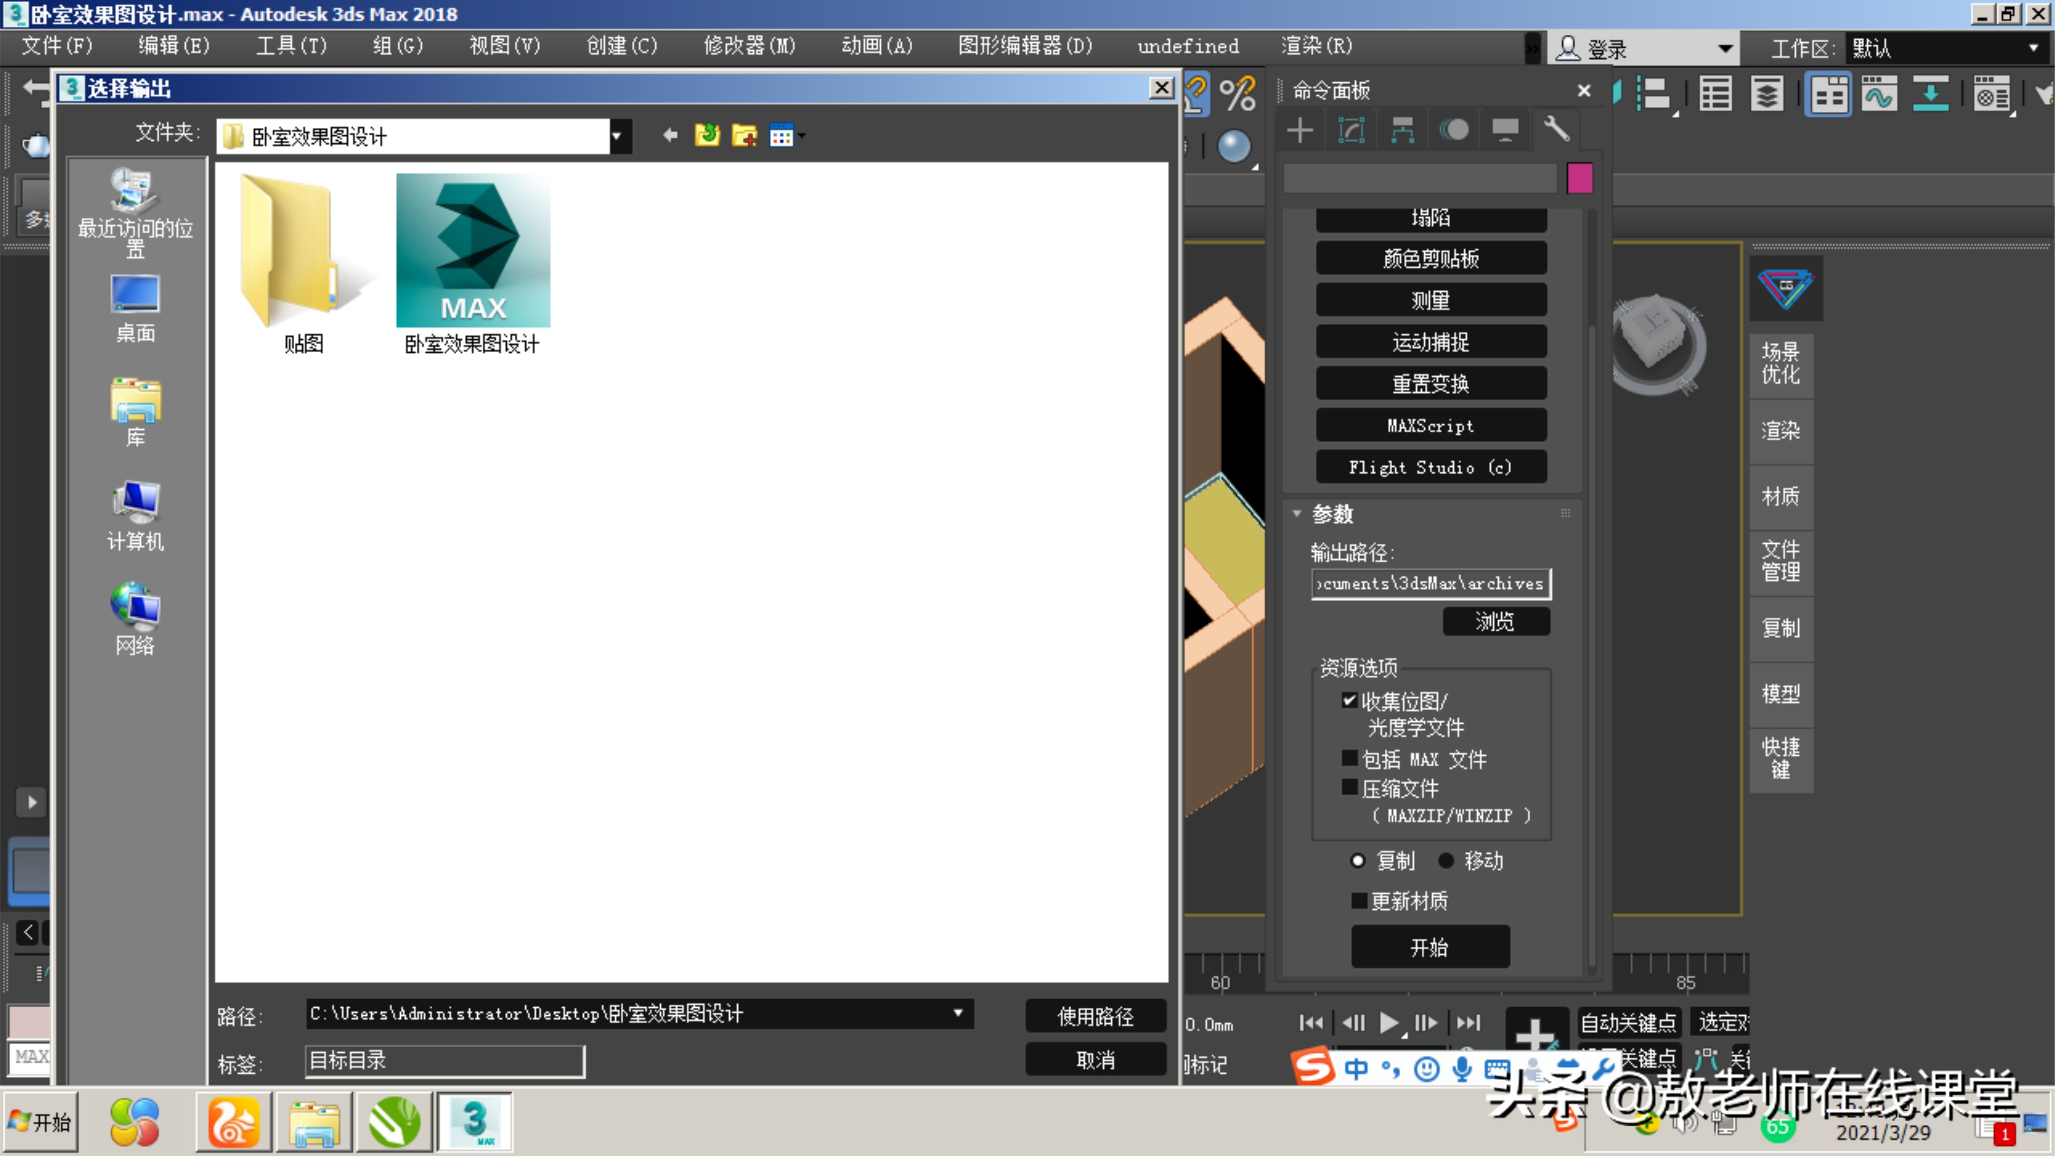Open the Create tab in command panel
2055x1156 pixels.
click(1299, 130)
